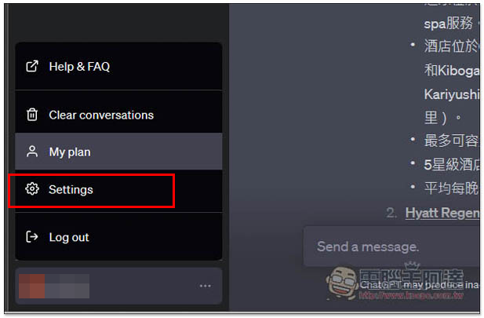Screen dimensions: 484x318
Task: Click the watermark website URL
Action: click(411, 296)
